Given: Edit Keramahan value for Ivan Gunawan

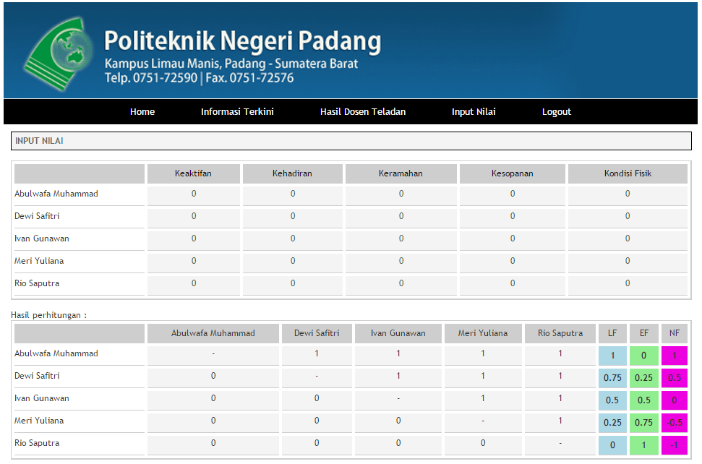Looking at the screenshot, I should [x=401, y=238].
